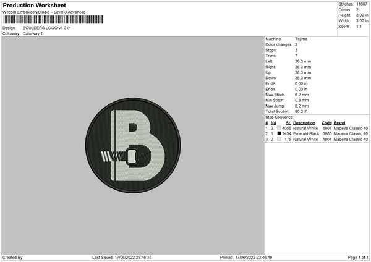Click 'Madeira Classic 40' in the Emerald Black row
This screenshot has height=262, width=371.
click(351, 134)
